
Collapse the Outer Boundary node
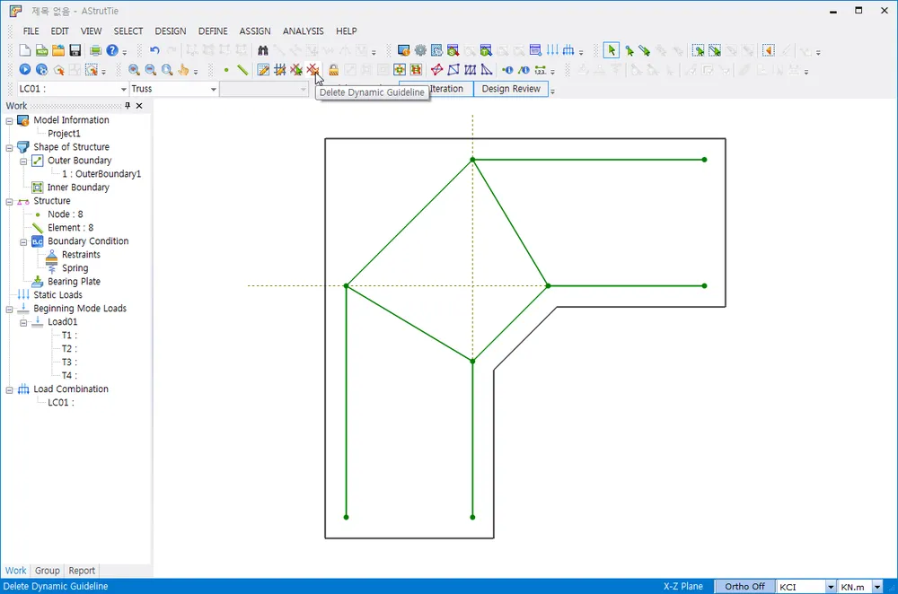point(23,162)
